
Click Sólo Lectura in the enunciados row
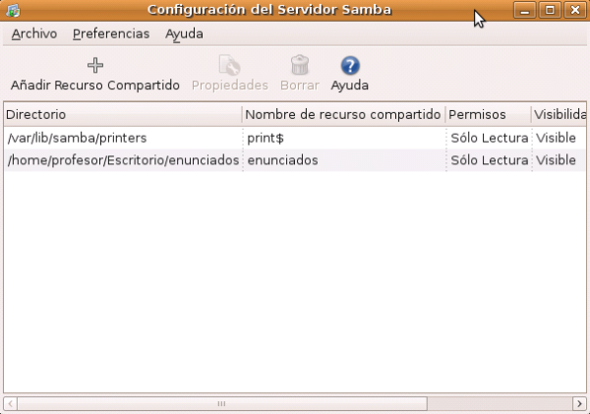490,160
